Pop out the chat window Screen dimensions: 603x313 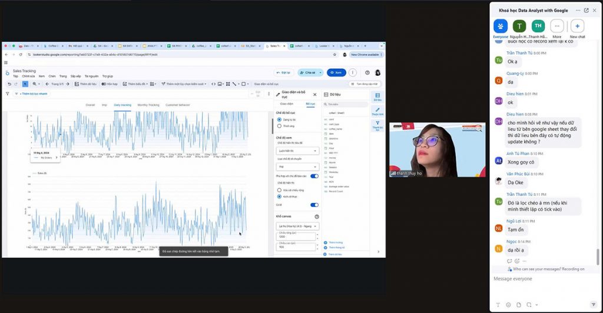coord(586,11)
